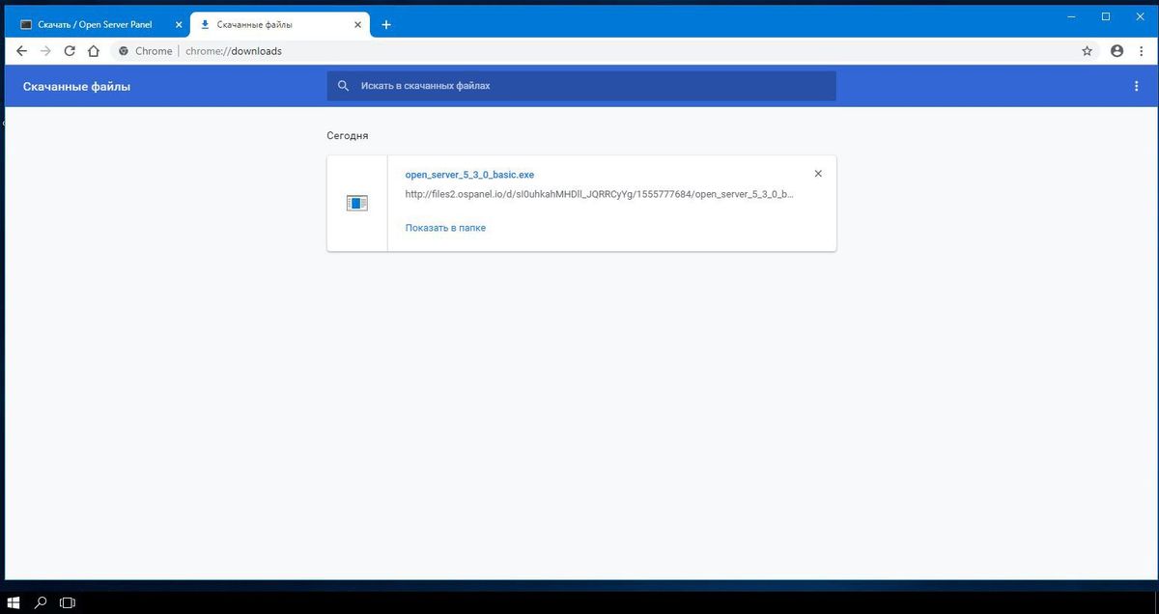Open the home page icon

pyautogui.click(x=94, y=51)
